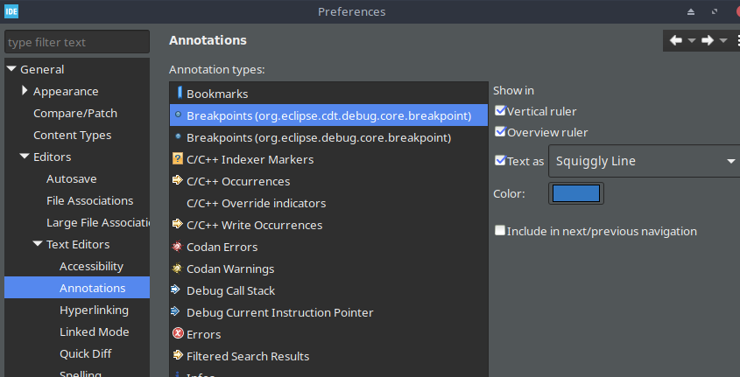Collapse the Text Editors tree node
This screenshot has width=740, height=377.
click(x=38, y=244)
